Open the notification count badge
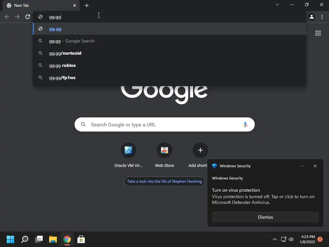This screenshot has height=247, width=329. (x=320, y=239)
